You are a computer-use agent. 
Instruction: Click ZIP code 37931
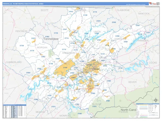point(76,68)
